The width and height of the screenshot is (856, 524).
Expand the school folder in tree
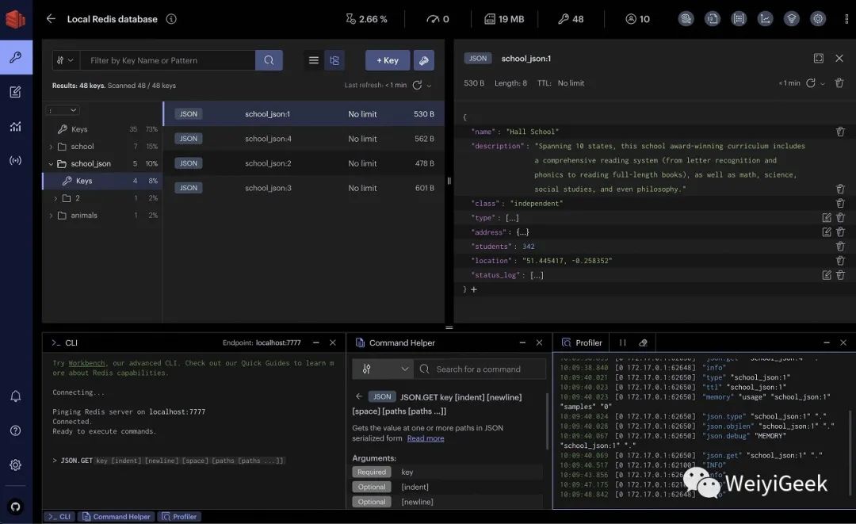pyautogui.click(x=52, y=147)
